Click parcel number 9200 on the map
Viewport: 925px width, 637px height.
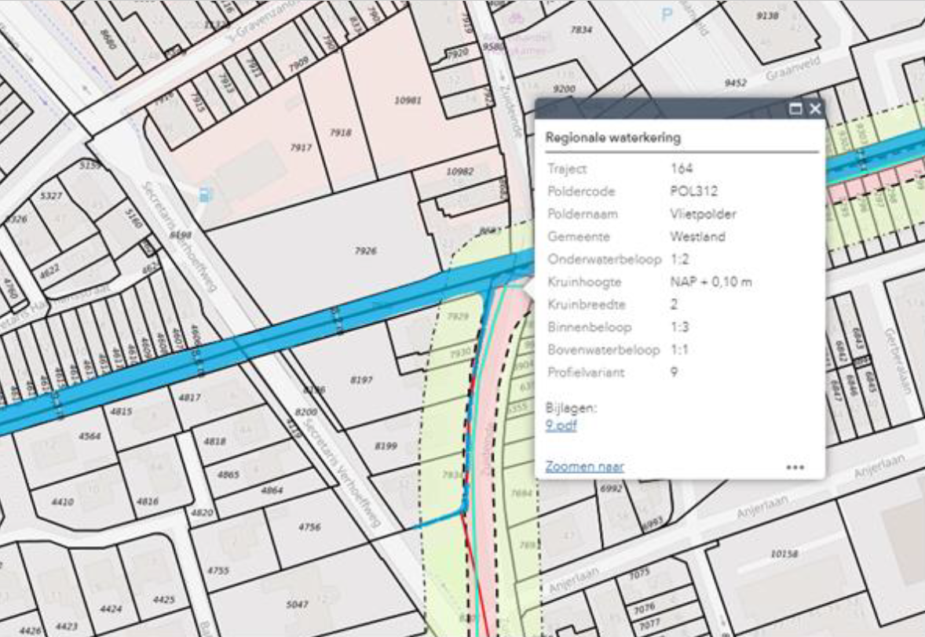[564, 89]
